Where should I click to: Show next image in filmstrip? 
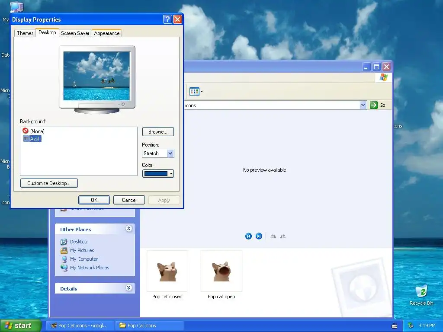[x=259, y=236]
